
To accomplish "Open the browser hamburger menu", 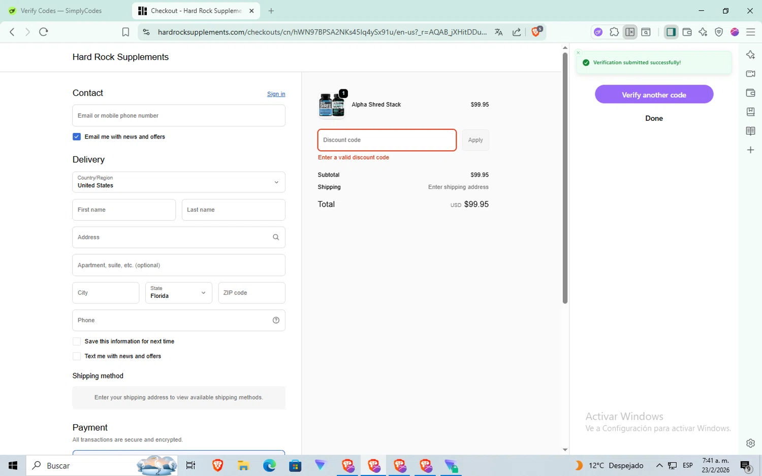I will 750,32.
